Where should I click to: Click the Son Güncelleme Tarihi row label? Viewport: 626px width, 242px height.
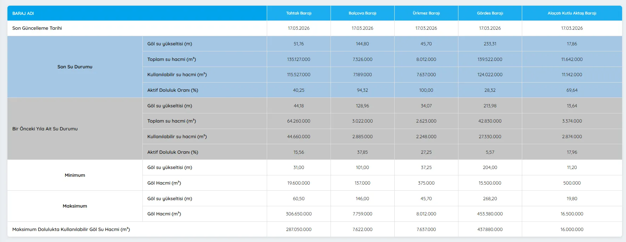tap(37, 28)
